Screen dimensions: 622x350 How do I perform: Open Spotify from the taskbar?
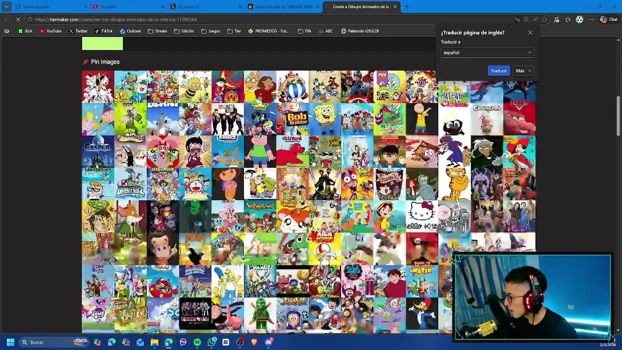point(197,342)
